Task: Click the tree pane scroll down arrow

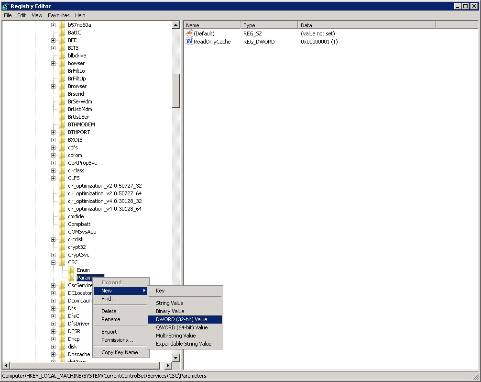Action: [x=176, y=358]
